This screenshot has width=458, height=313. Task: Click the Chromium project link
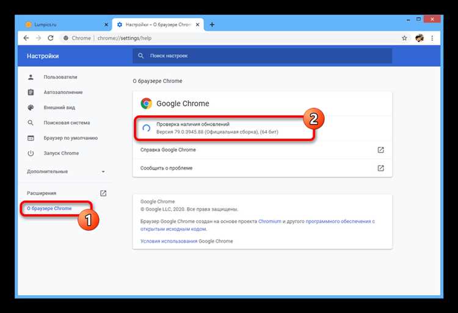point(269,221)
